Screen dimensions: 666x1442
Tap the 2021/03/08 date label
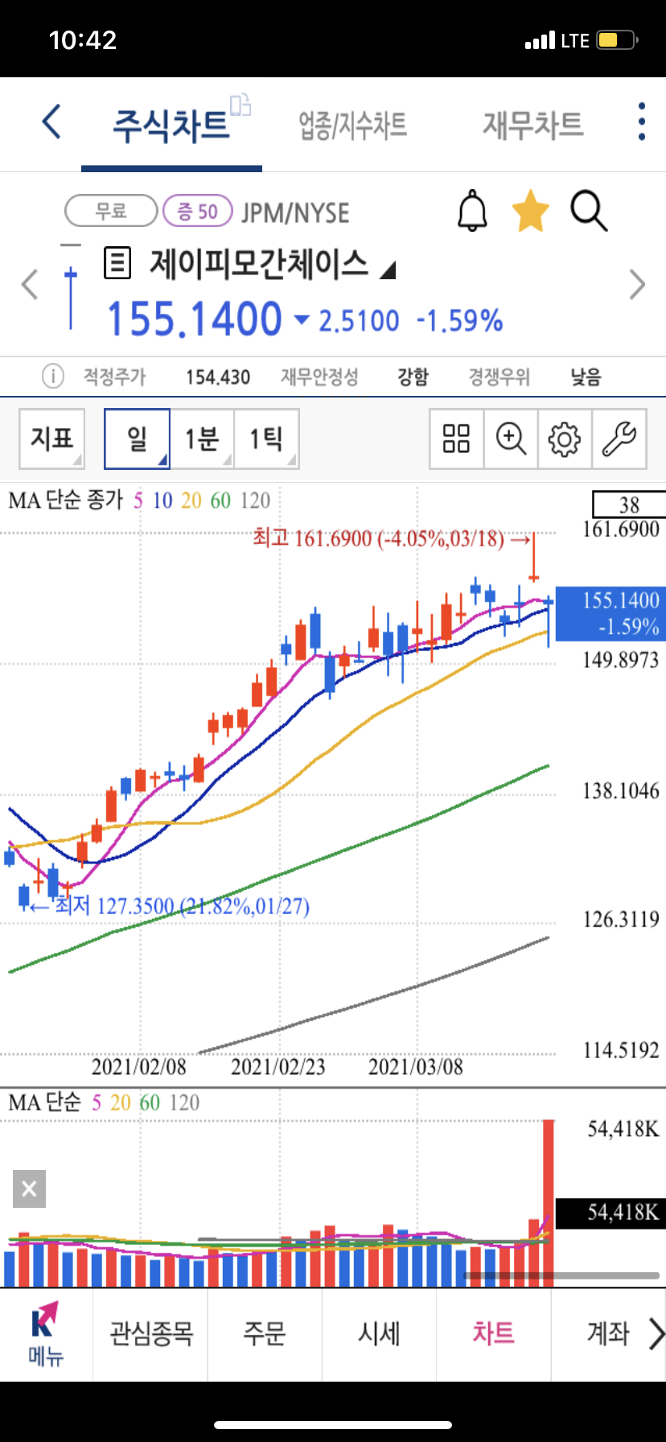416,1067
